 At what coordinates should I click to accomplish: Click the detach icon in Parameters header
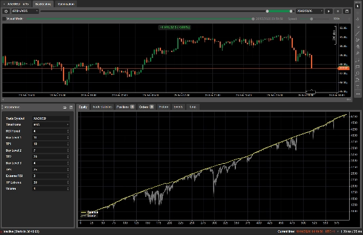(x=65, y=107)
